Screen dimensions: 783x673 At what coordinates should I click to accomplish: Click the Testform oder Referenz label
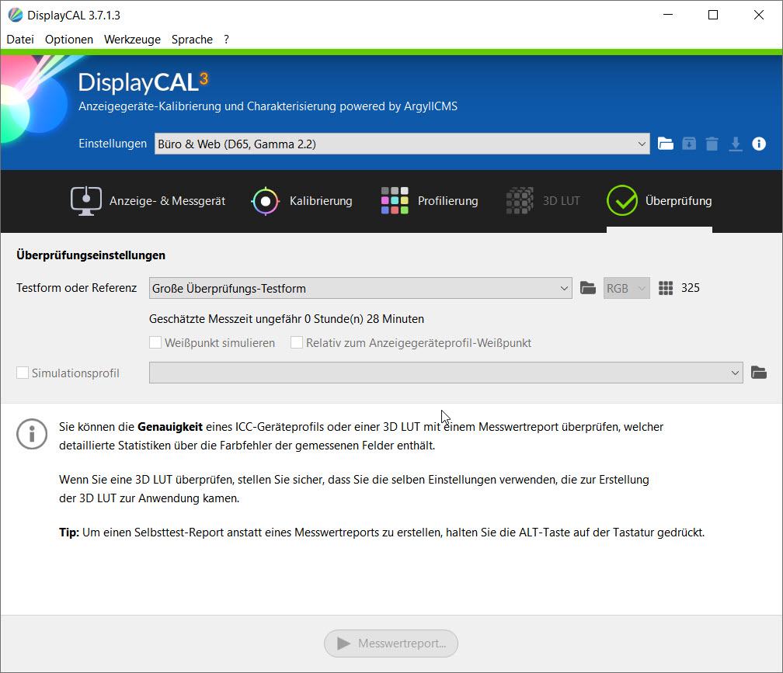pos(76,288)
